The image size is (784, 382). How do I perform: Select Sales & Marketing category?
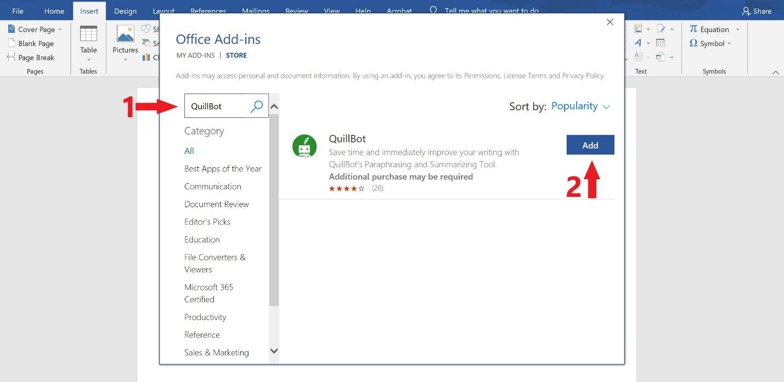point(217,352)
